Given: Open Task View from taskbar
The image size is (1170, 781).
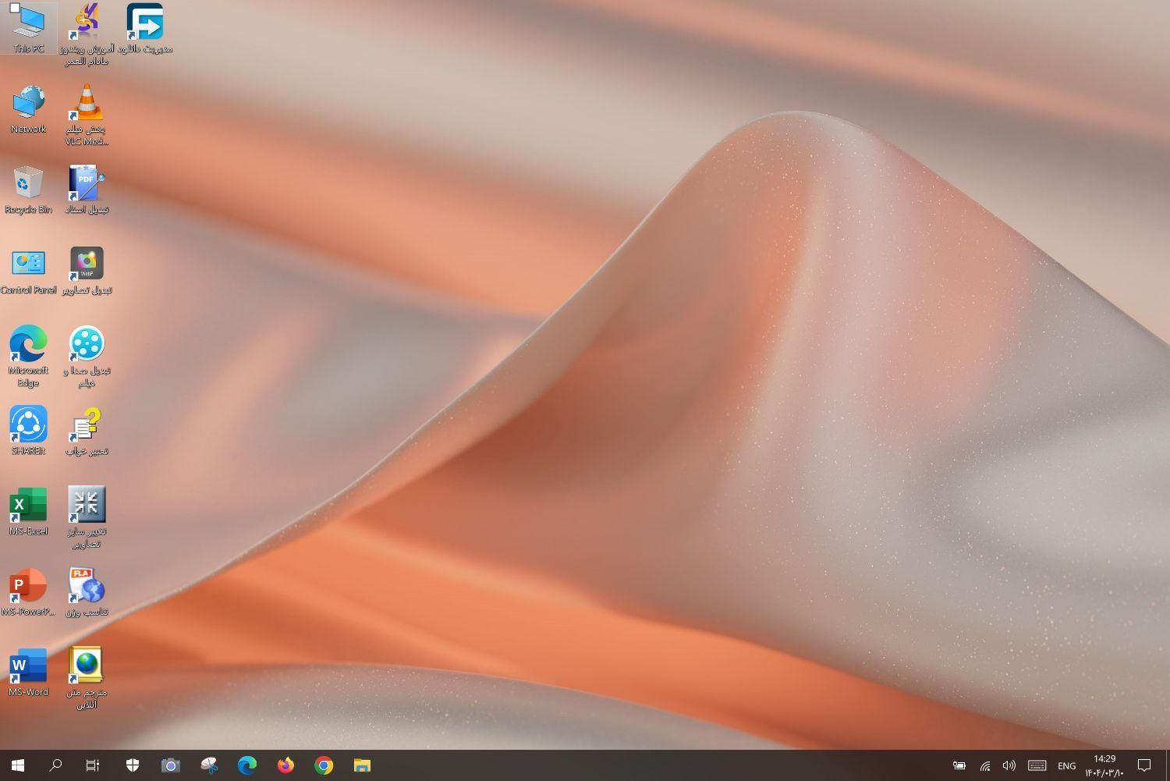Looking at the screenshot, I should [93, 765].
